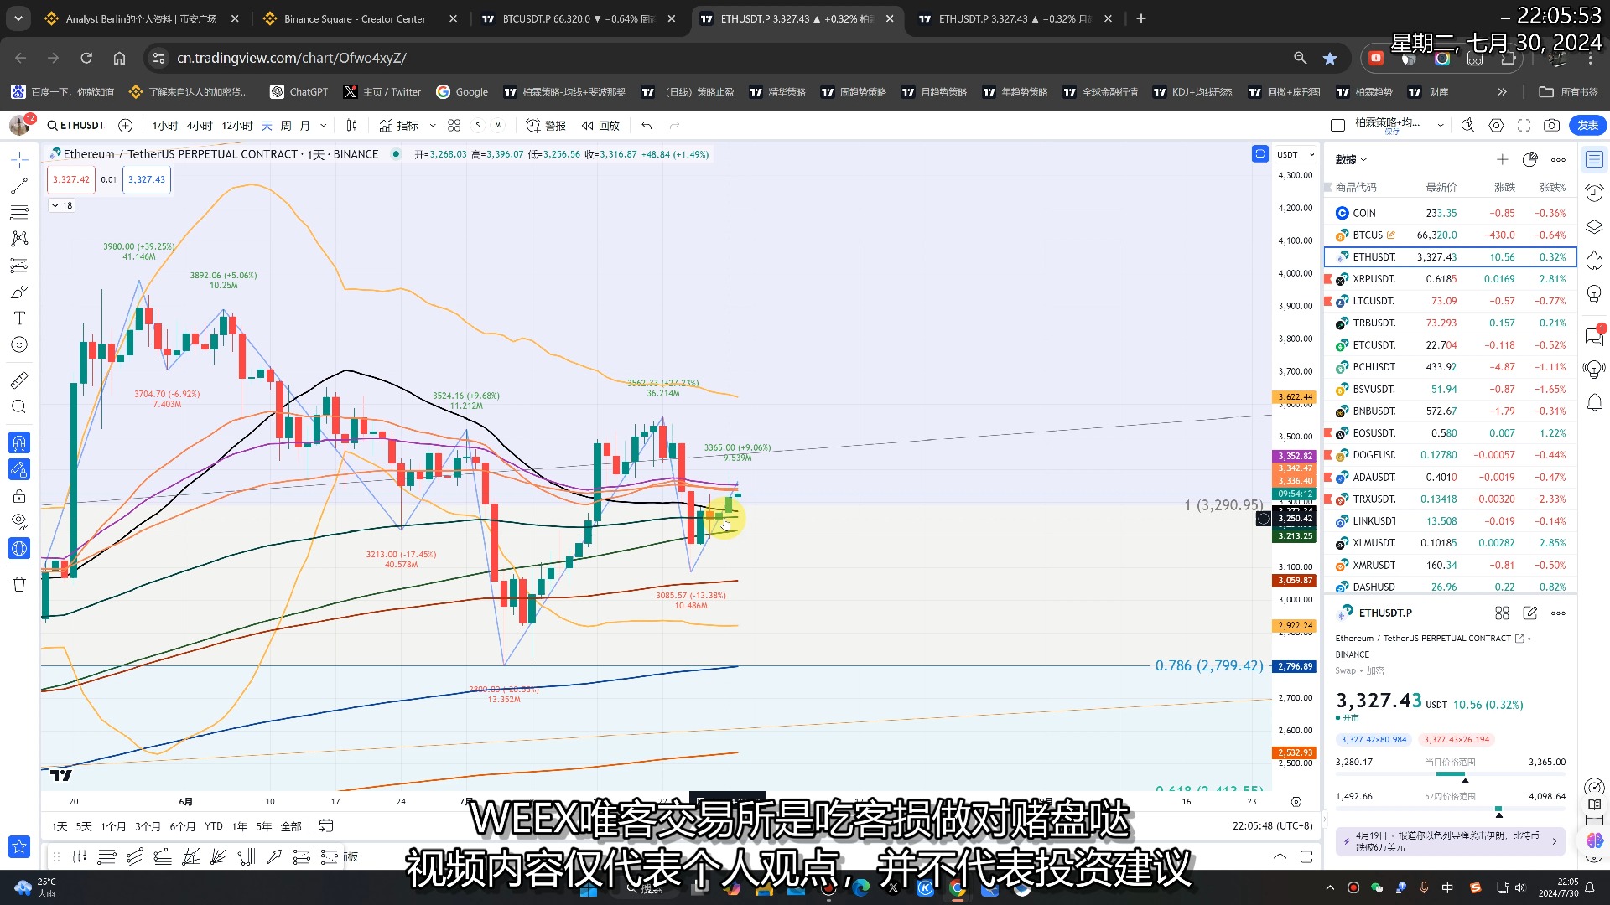This screenshot has width=1610, height=905.
Task: Toggle the drawing sync globe icon
Action: click(19, 549)
